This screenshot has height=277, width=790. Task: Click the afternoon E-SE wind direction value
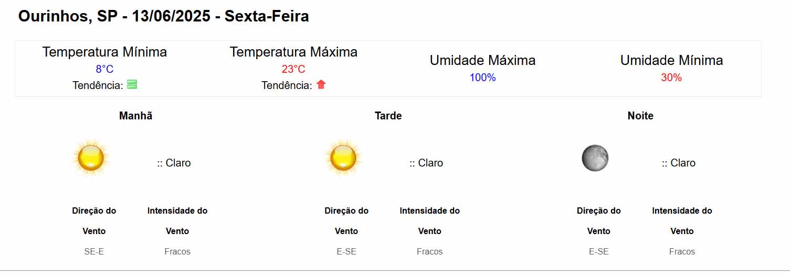point(346,251)
